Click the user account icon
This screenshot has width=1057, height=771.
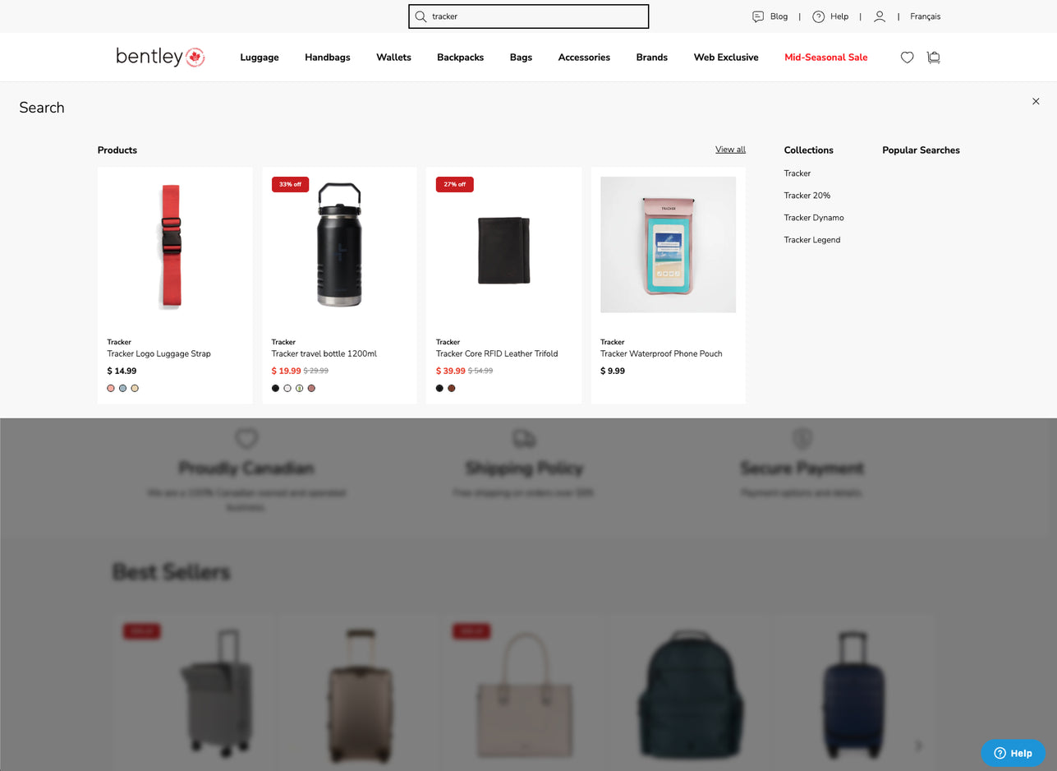[880, 16]
